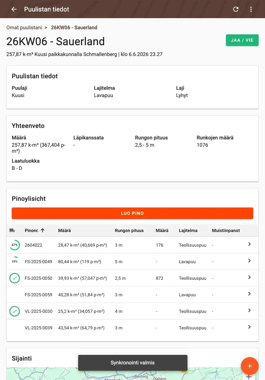Click the 67% progress ring for pile 2604022
The height and width of the screenshot is (380, 265).
pos(15,245)
